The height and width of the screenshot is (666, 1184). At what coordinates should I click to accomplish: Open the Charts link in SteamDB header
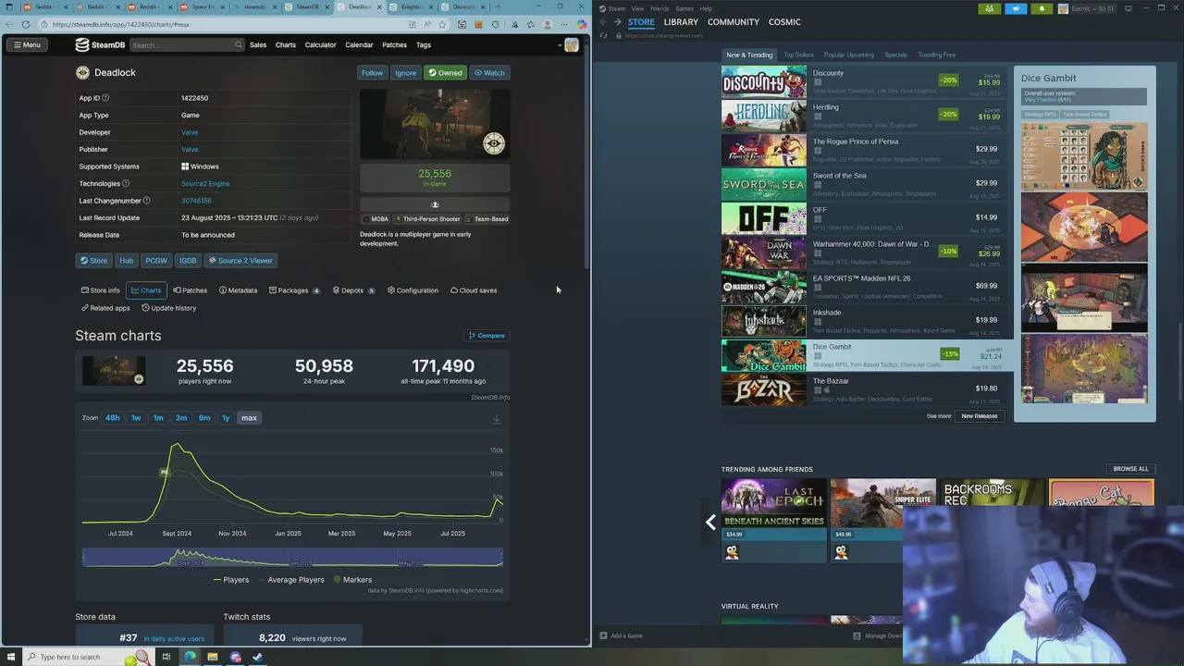pyautogui.click(x=286, y=44)
